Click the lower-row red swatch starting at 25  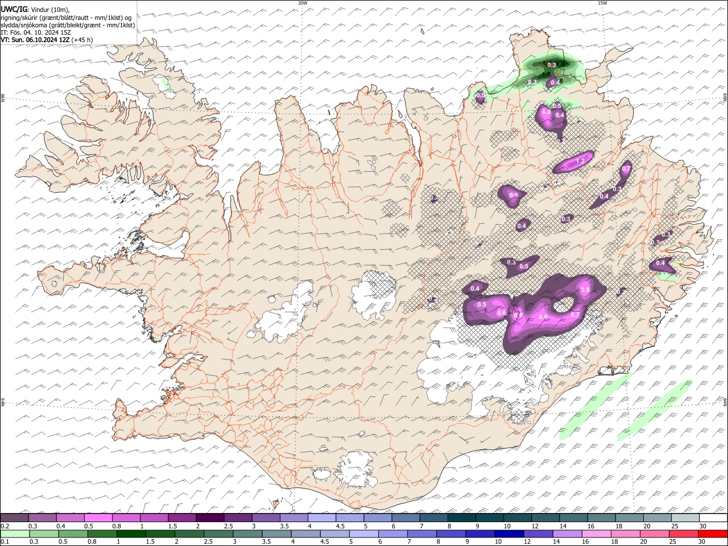click(x=684, y=533)
